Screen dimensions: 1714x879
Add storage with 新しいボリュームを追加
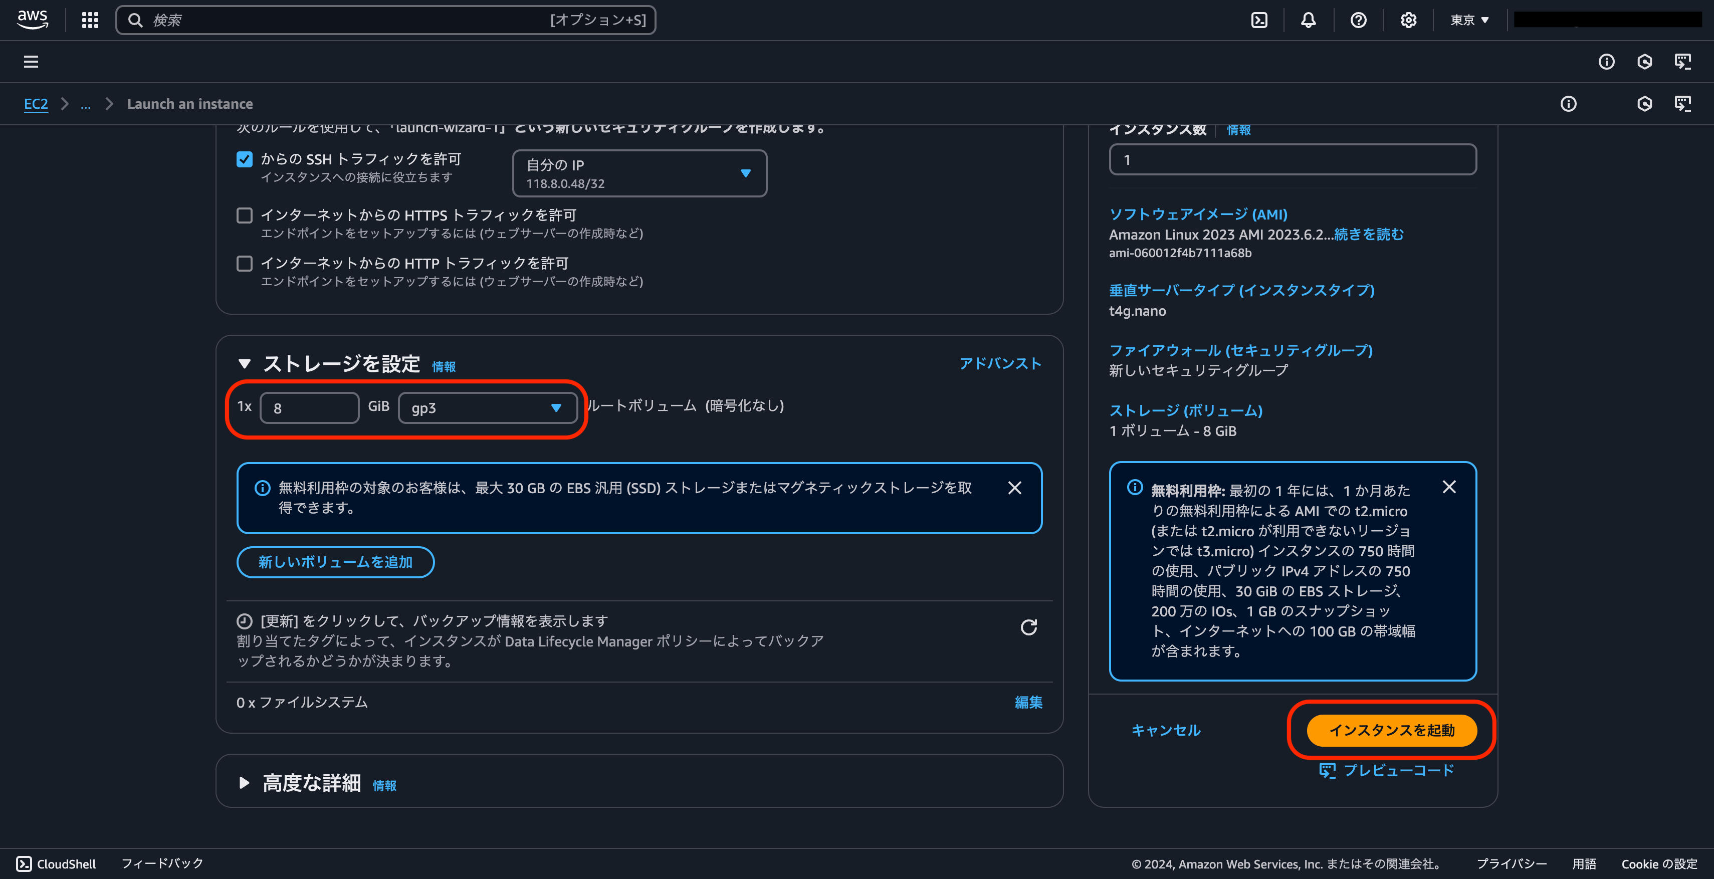tap(335, 562)
